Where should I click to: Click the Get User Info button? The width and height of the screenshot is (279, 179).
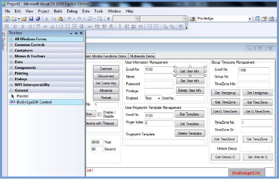coord(190,71)
